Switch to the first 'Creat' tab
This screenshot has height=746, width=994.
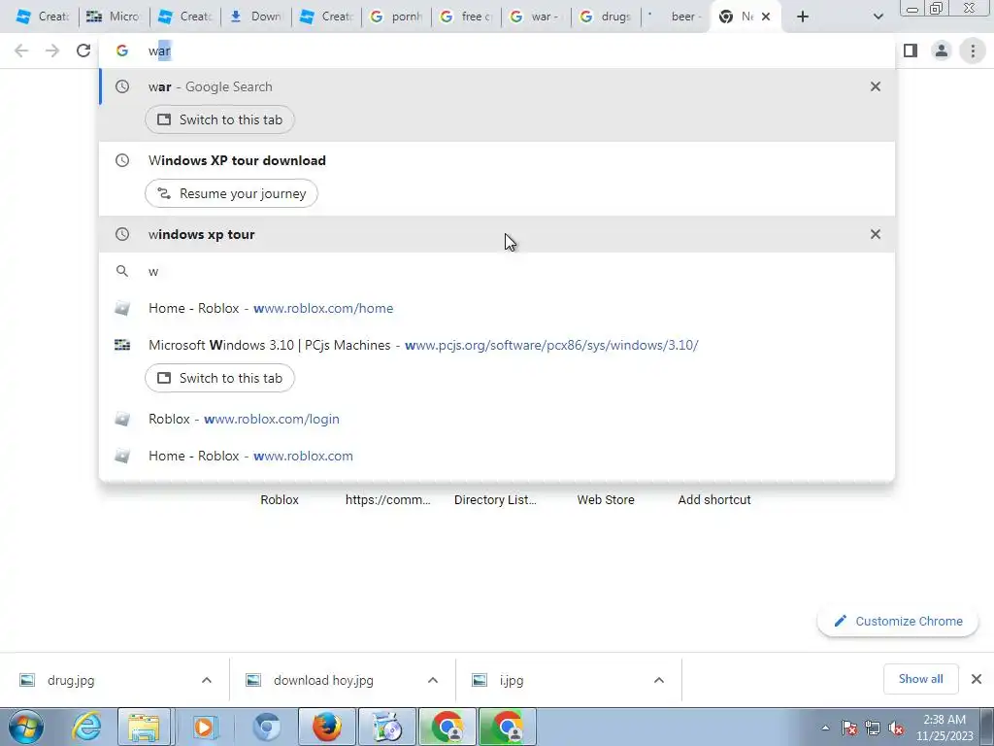tap(42, 17)
